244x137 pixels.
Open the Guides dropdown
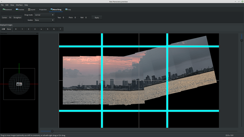point(44,20)
